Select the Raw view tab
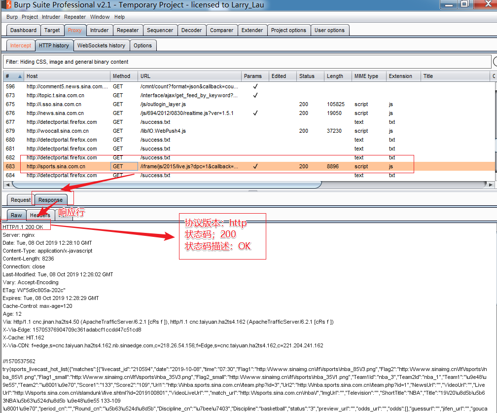This screenshot has width=497, height=413. (16, 215)
